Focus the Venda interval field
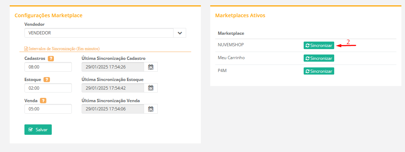The width and height of the screenshot is (405, 152). point(48,109)
